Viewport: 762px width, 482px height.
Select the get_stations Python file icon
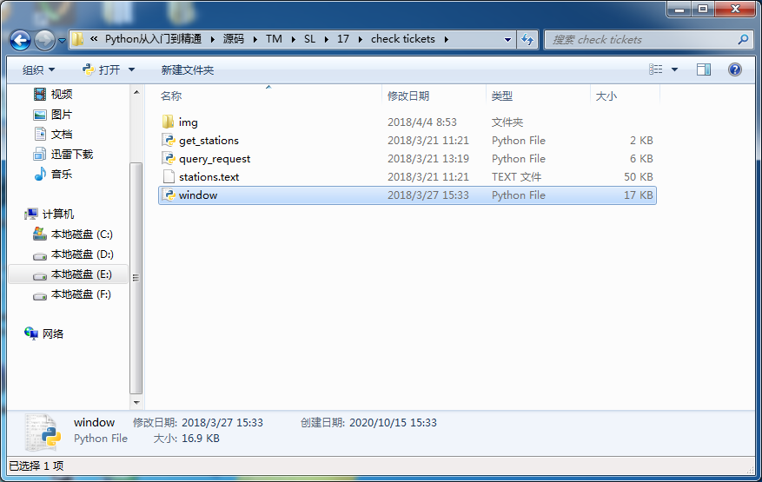(x=169, y=141)
